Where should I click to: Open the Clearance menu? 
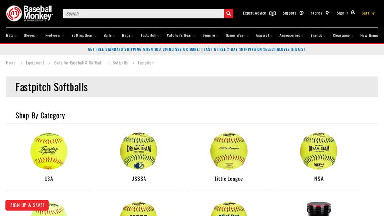[x=343, y=36]
